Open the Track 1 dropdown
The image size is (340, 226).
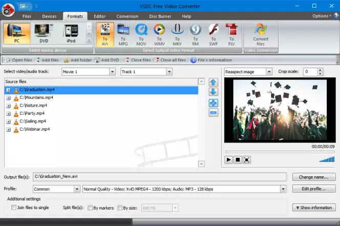[x=169, y=72]
